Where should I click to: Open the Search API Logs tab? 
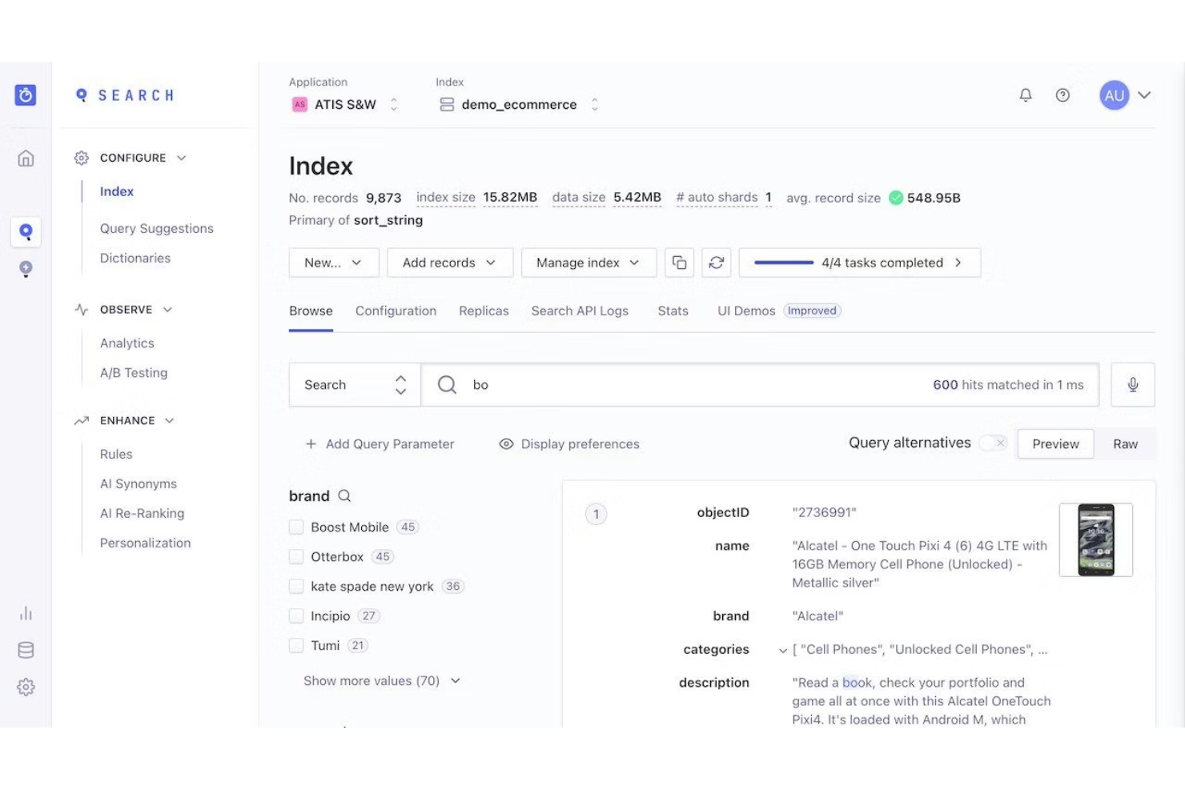pyautogui.click(x=580, y=311)
